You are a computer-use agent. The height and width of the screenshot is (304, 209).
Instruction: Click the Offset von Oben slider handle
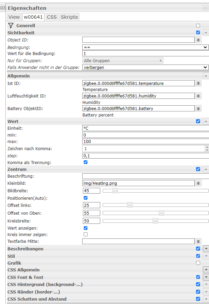161,213
